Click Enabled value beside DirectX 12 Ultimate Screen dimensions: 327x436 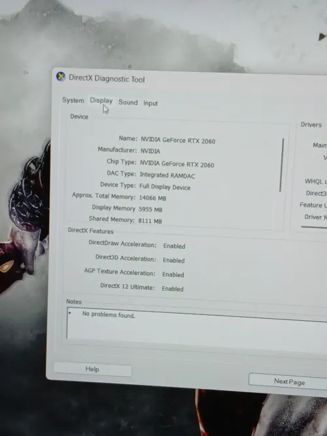click(173, 289)
